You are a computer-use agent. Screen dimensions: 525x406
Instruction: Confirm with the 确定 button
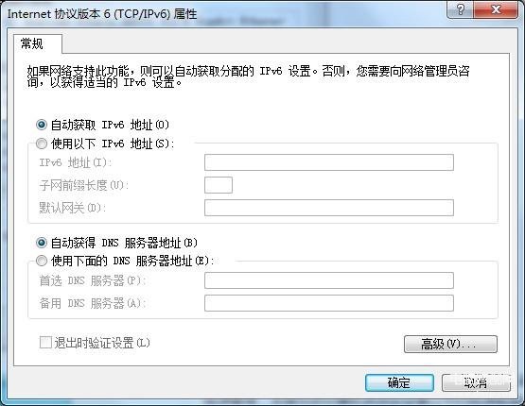click(x=399, y=382)
